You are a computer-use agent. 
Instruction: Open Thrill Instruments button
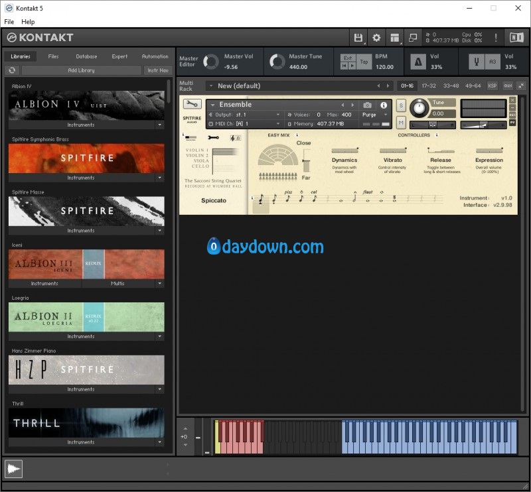[x=80, y=442]
